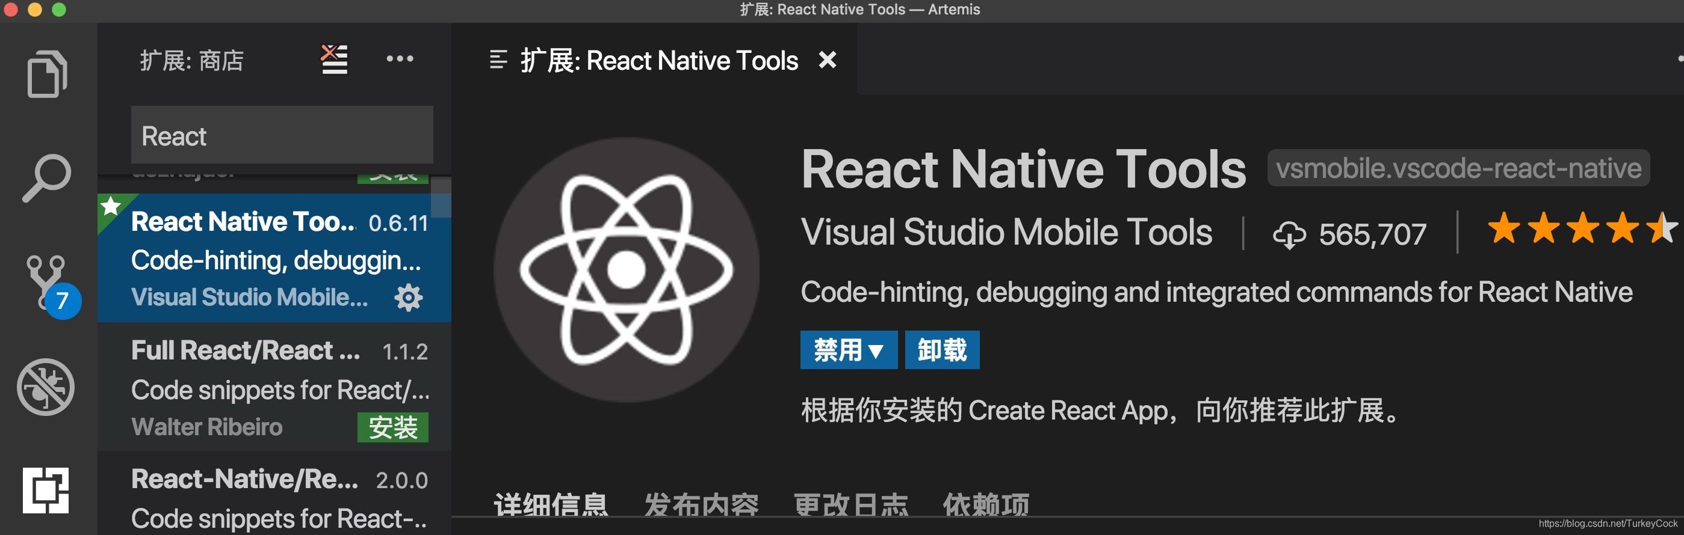The image size is (1684, 535).
Task: Switch to the 发布内容 contributions tab
Action: click(701, 505)
